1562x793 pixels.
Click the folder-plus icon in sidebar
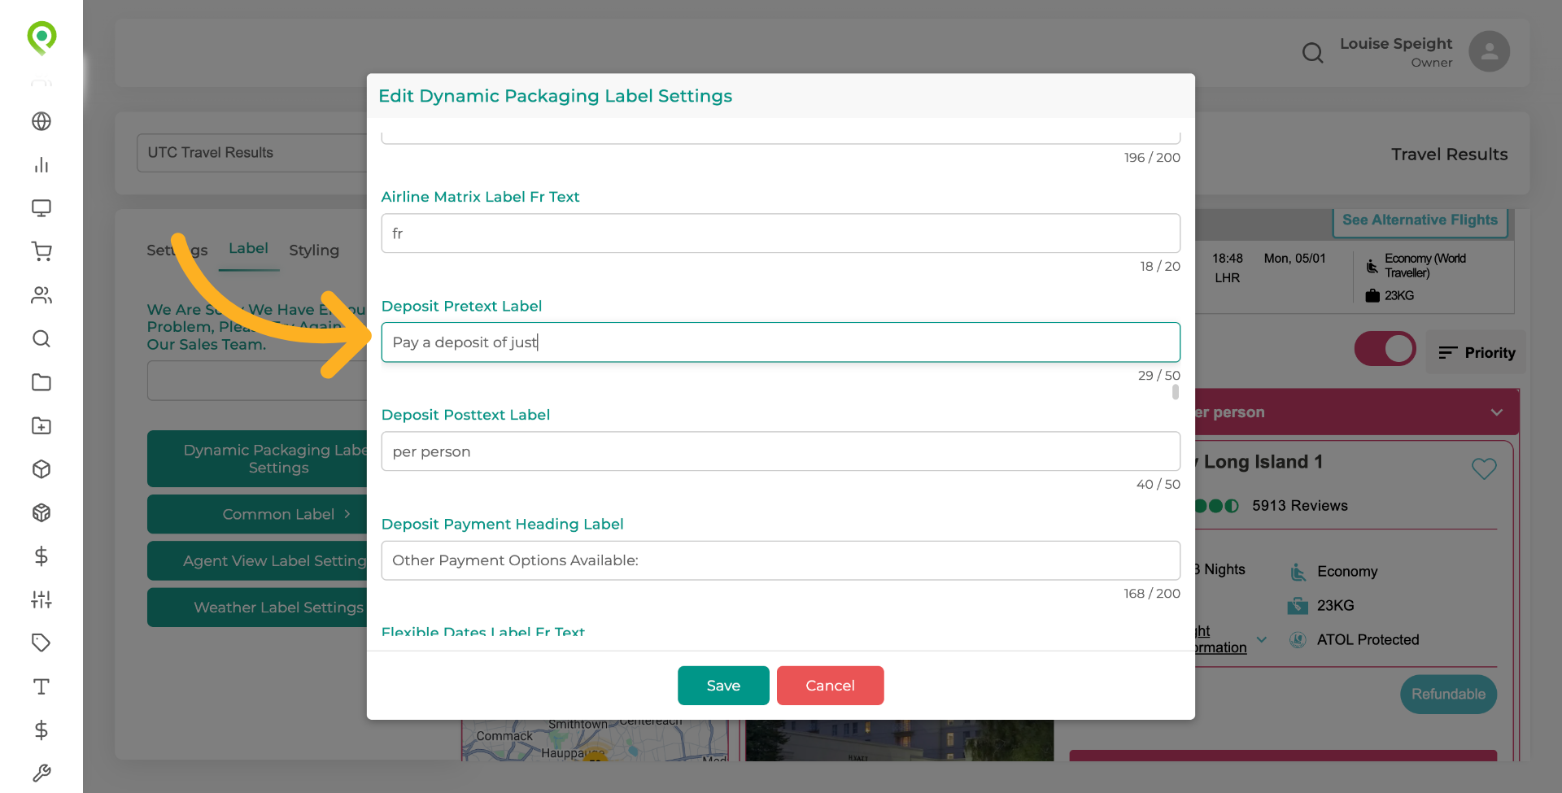pos(41,425)
